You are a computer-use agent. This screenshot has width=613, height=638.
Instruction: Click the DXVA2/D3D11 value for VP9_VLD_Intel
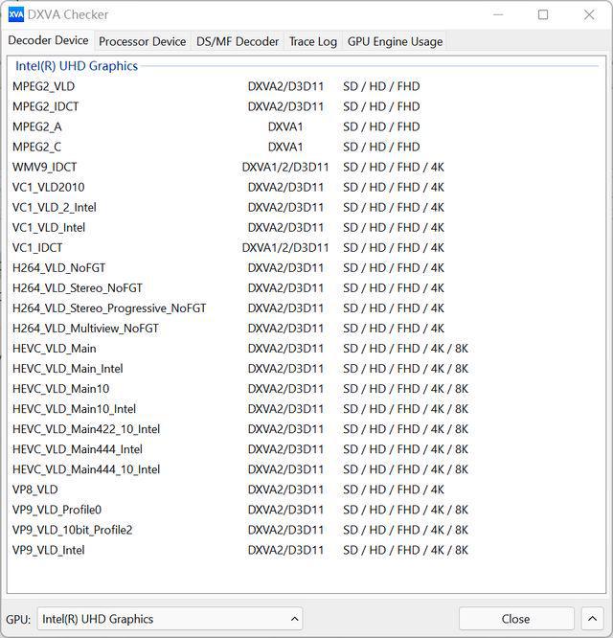pos(285,550)
